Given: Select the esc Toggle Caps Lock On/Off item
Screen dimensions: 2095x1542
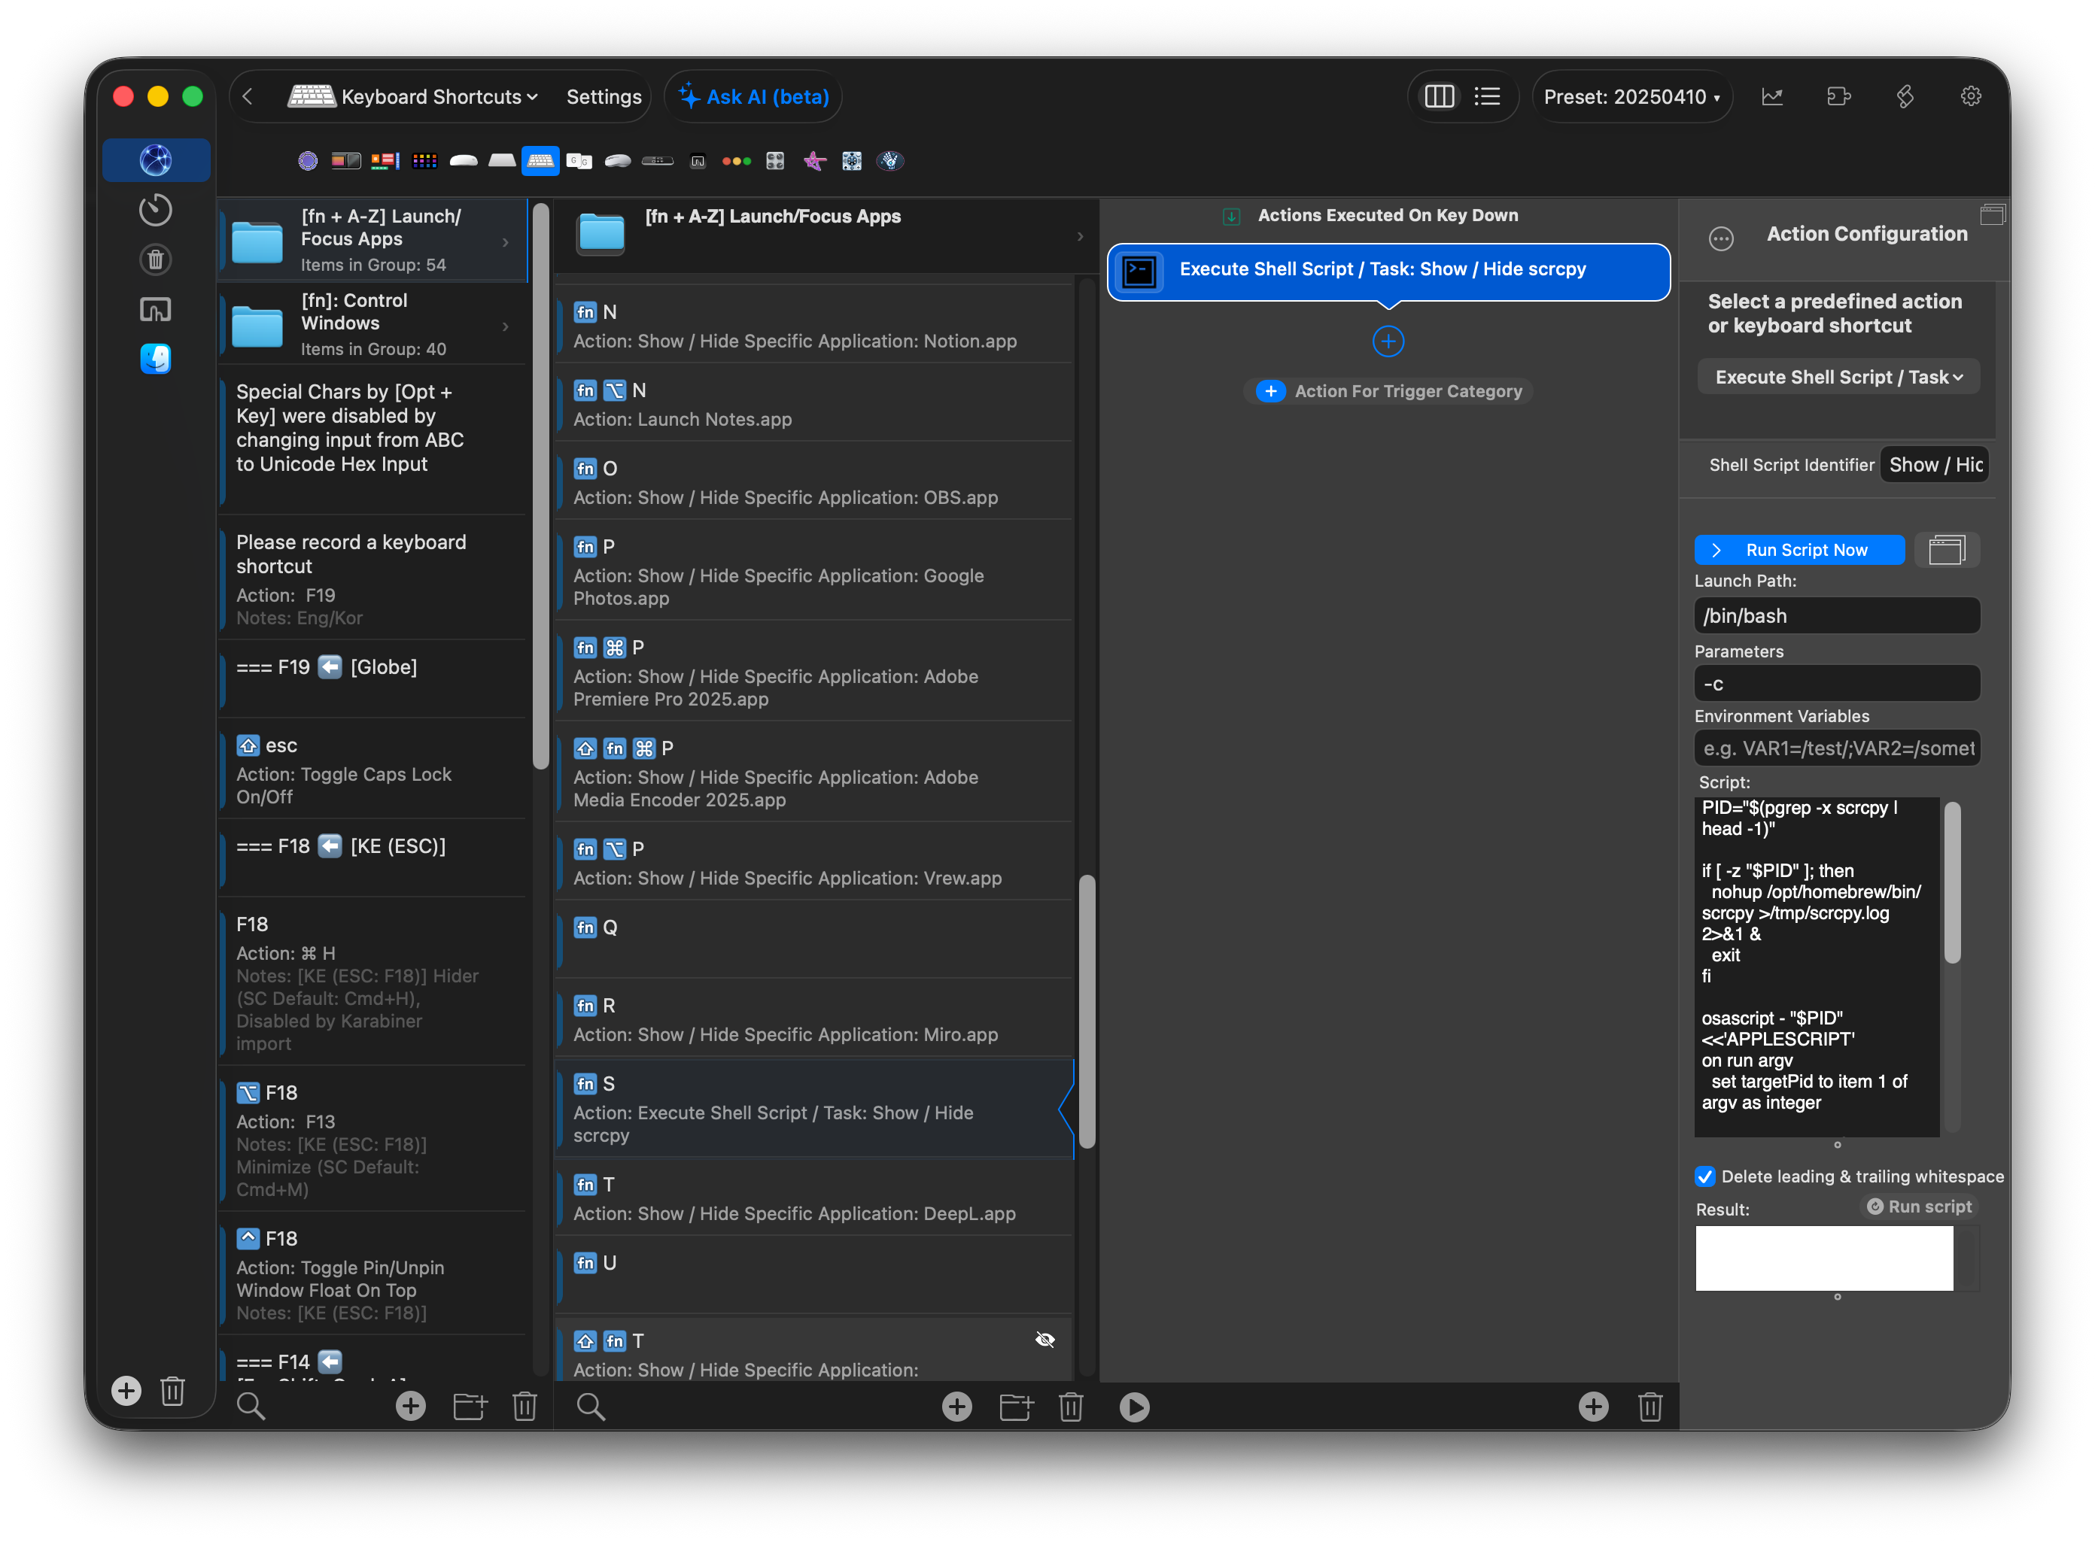Looking at the screenshot, I should [x=372, y=769].
